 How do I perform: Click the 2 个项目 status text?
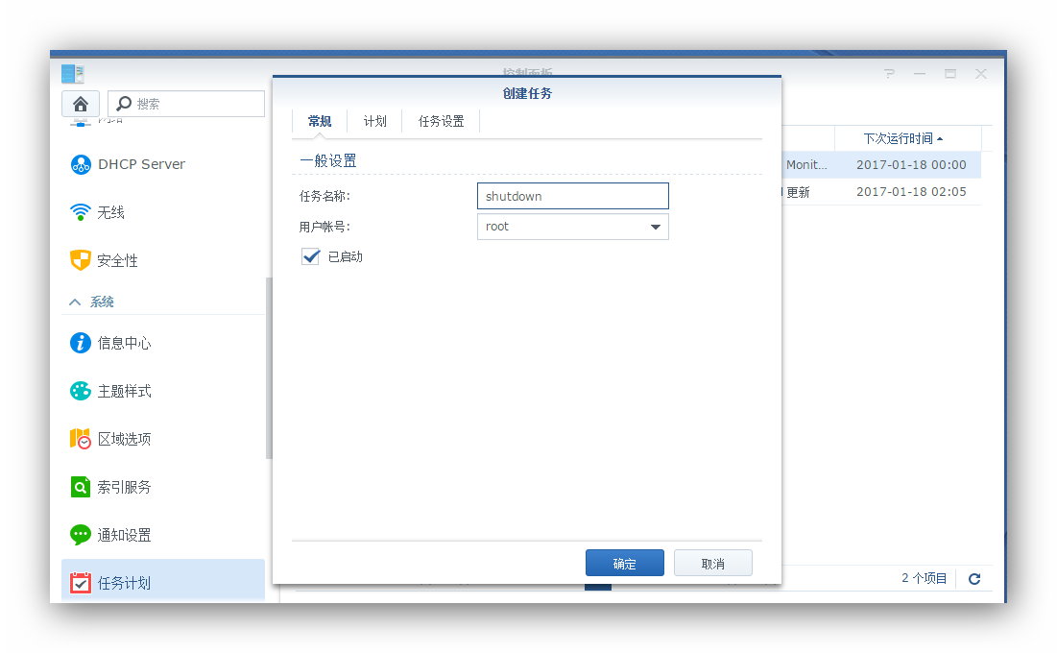925,578
